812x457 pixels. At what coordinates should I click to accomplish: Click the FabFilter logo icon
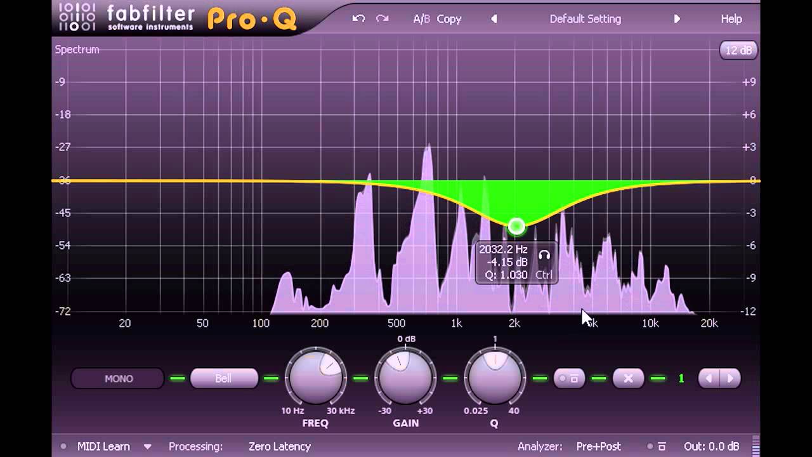click(77, 17)
